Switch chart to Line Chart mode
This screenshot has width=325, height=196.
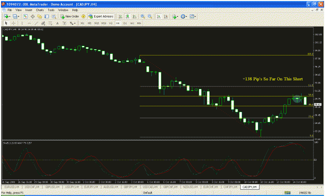(x=135, y=17)
